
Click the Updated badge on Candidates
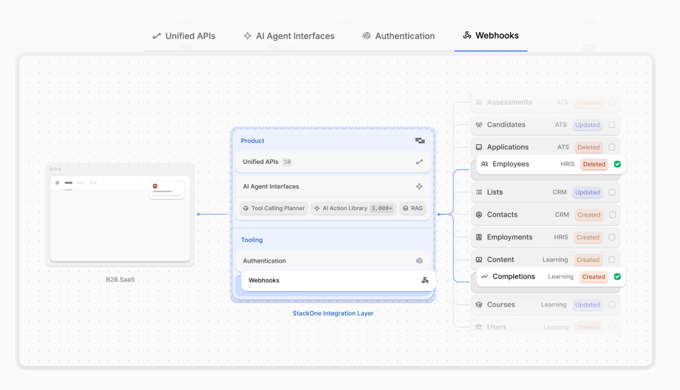(587, 125)
